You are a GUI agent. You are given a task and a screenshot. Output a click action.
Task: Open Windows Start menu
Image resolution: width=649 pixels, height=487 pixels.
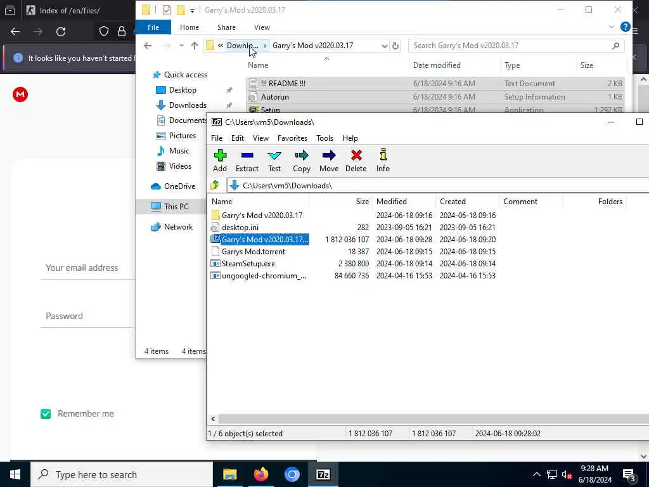pyautogui.click(x=15, y=474)
